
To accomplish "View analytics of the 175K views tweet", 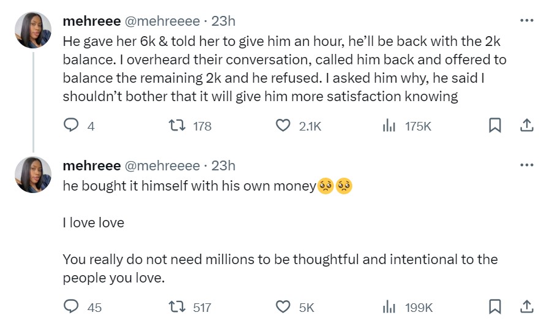I will [x=388, y=126].
